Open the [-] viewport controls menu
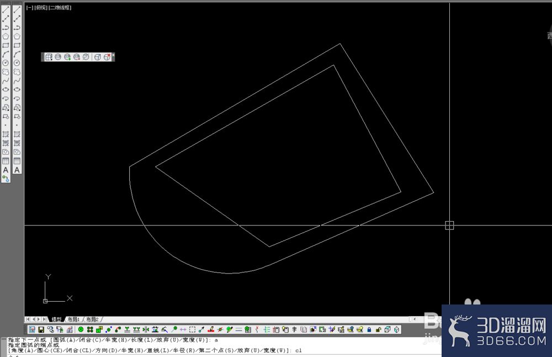Screen dimensions: 552x357 point(30,7)
